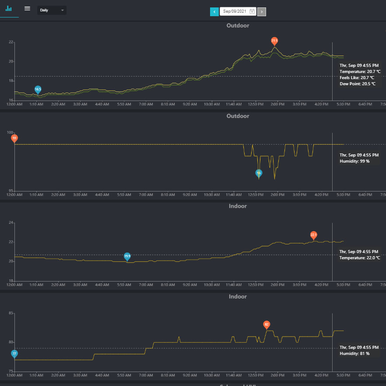This screenshot has width=386, height=386.
Task: Open the bar chart graph view tab
Action: 9,9
